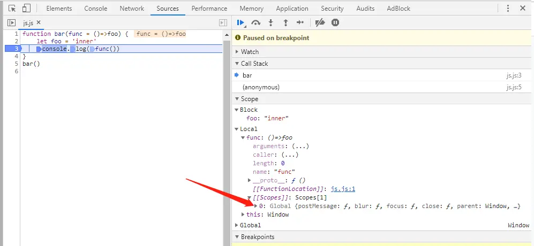The width and height of the screenshot is (534, 246).
Task: Expand the 0: Global scope entry
Action: click(x=256, y=206)
